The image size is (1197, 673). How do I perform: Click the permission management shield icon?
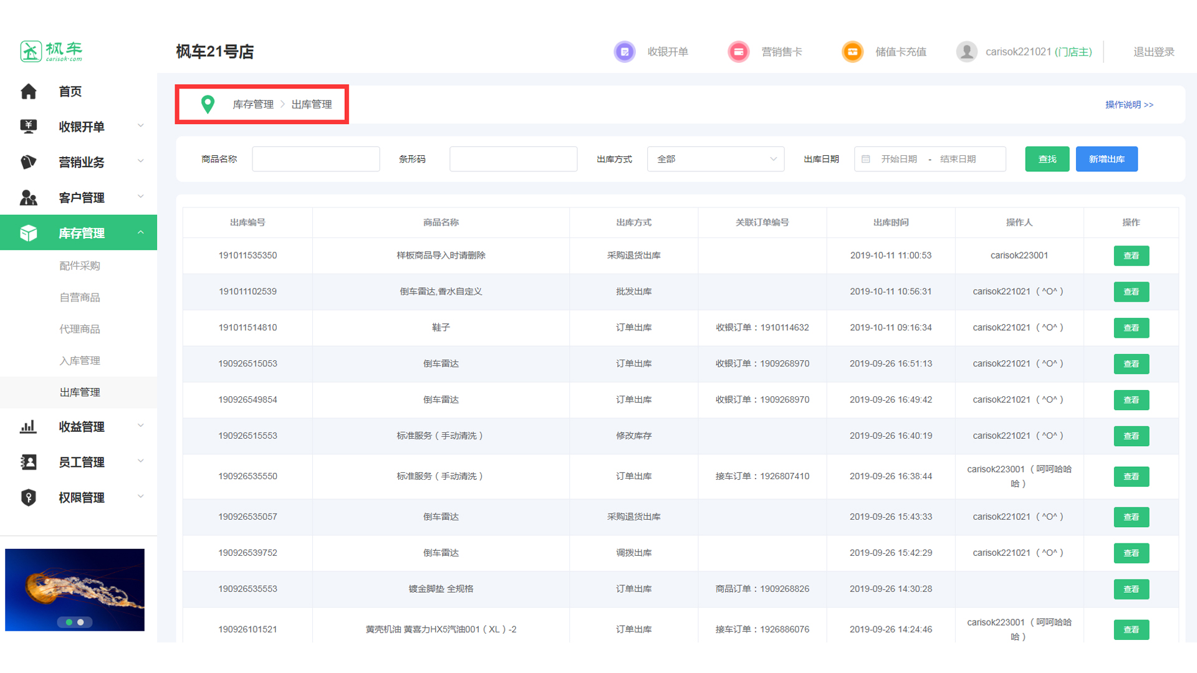coord(29,497)
